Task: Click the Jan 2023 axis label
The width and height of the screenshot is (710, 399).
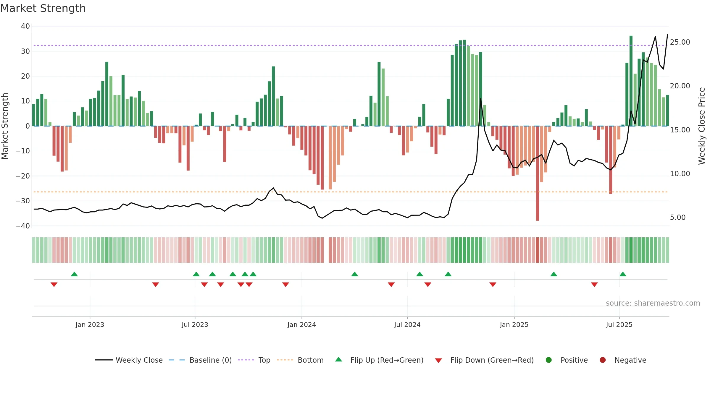Action: (x=90, y=325)
